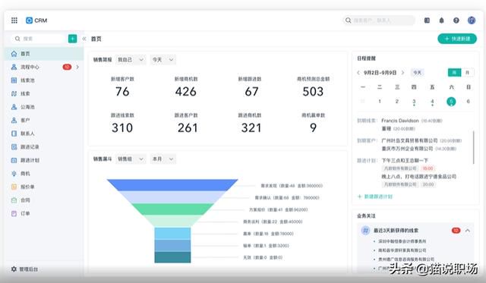
Task: Go to previous week in calendar
Action: [358, 72]
